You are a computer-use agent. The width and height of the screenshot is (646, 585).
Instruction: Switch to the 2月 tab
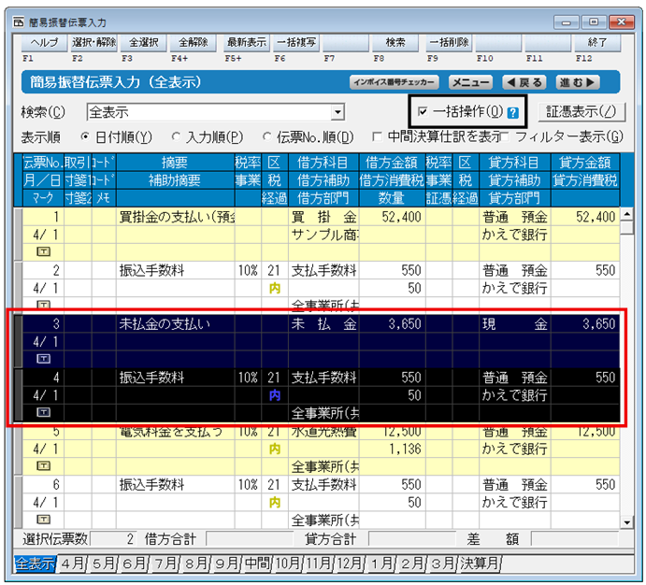coord(412,564)
